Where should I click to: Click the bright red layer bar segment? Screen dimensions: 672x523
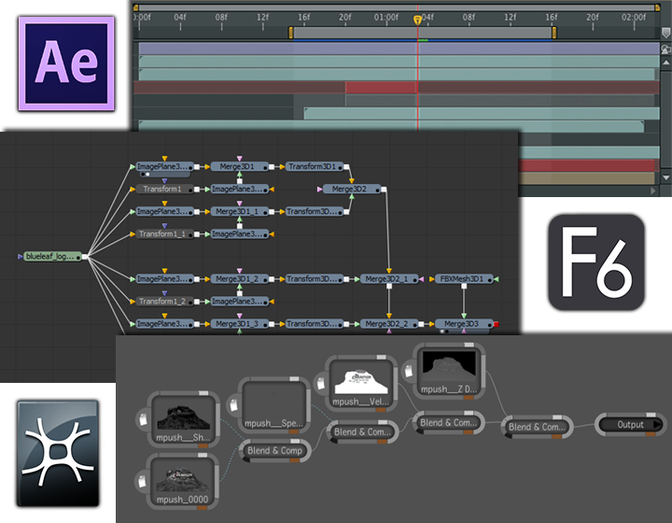tap(381, 88)
